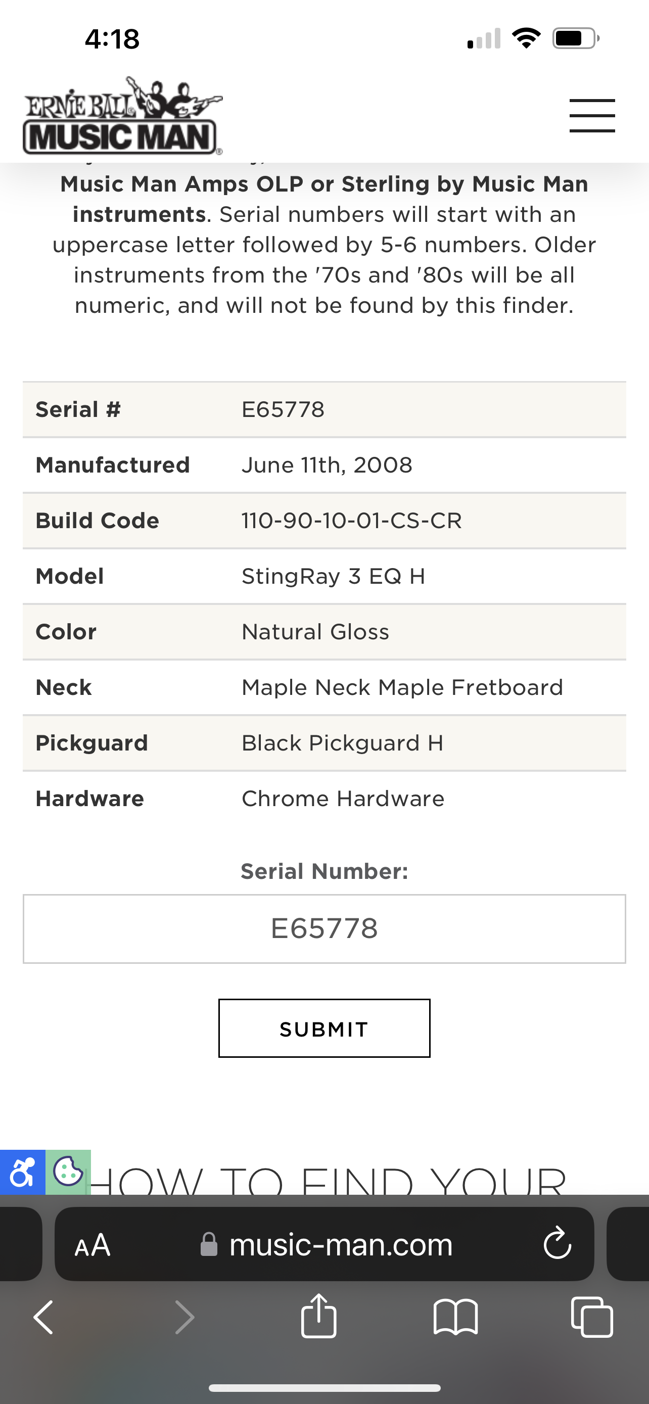Reload the page with the refresh icon
Image resolution: width=649 pixels, height=1404 pixels.
[x=557, y=1243]
